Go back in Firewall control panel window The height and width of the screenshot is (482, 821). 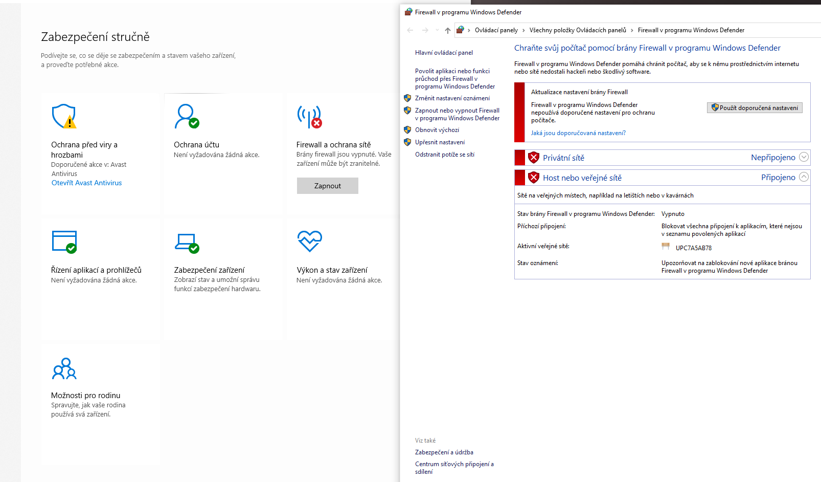tap(410, 30)
